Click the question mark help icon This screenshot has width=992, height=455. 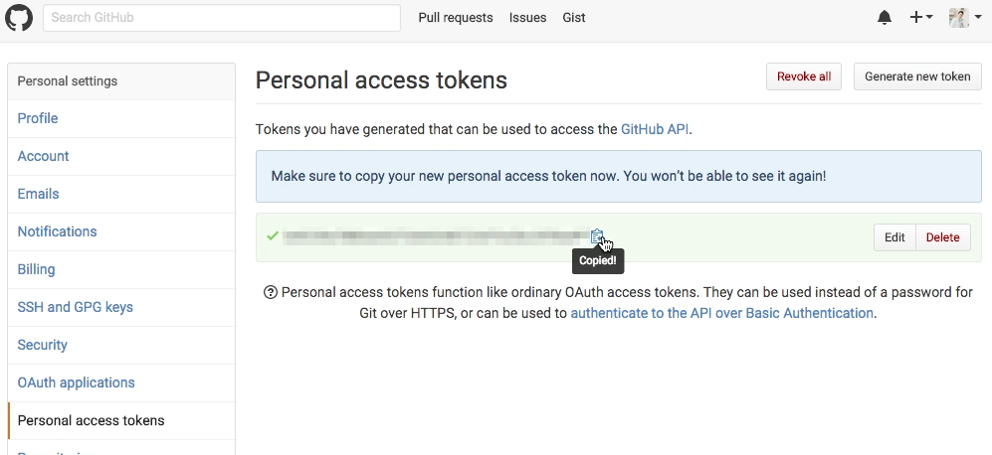point(271,292)
